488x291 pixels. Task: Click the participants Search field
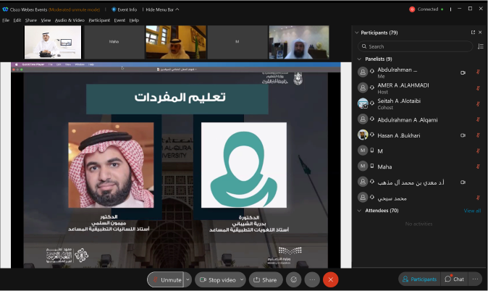pyautogui.click(x=415, y=46)
